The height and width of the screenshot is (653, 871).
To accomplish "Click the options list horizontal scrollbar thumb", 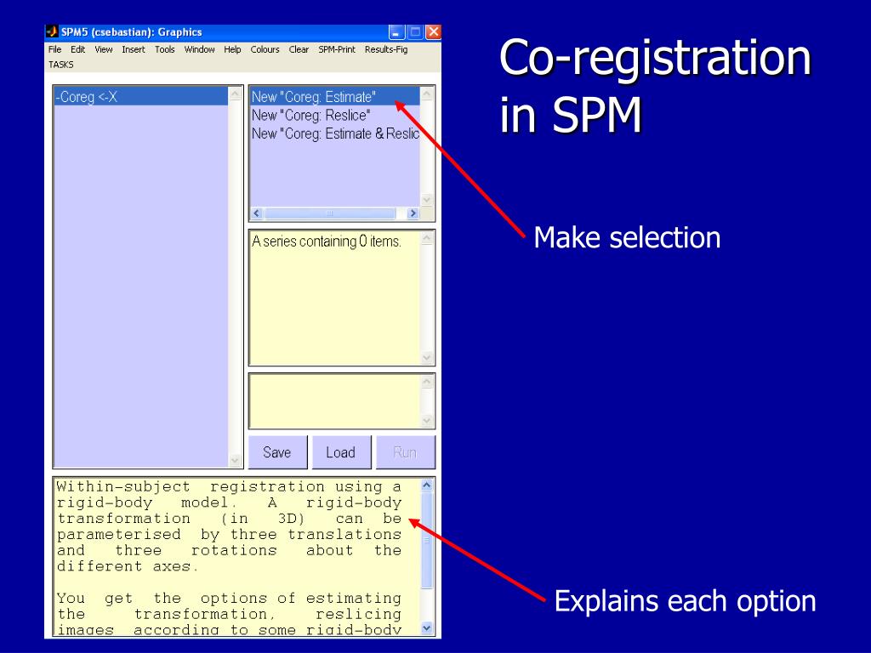I will click(x=330, y=213).
